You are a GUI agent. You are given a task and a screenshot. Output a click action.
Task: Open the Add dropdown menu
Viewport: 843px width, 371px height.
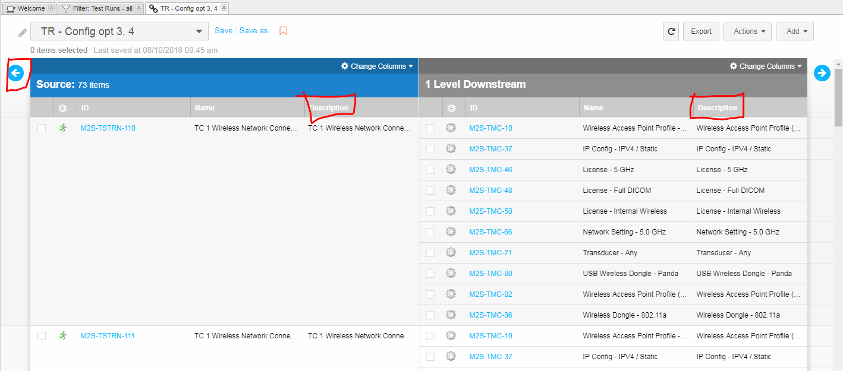[795, 31]
